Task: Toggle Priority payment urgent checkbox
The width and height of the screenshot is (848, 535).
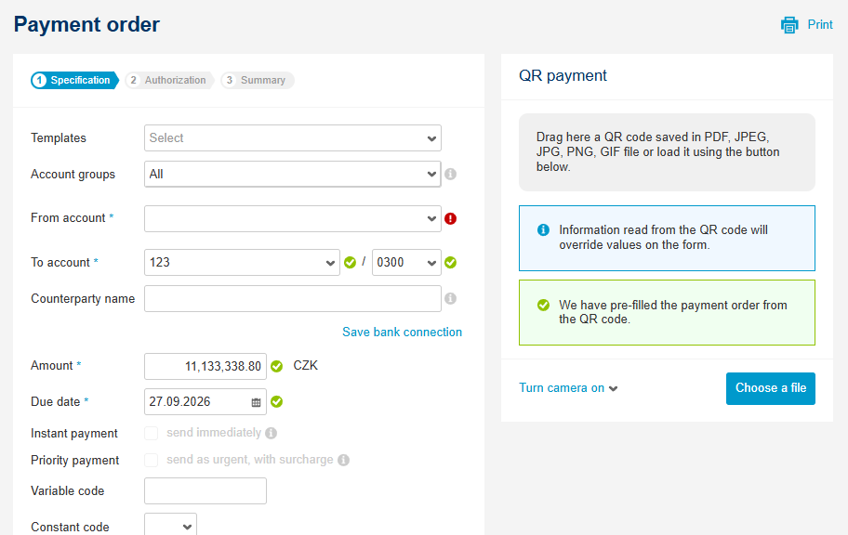Action: tap(151, 460)
